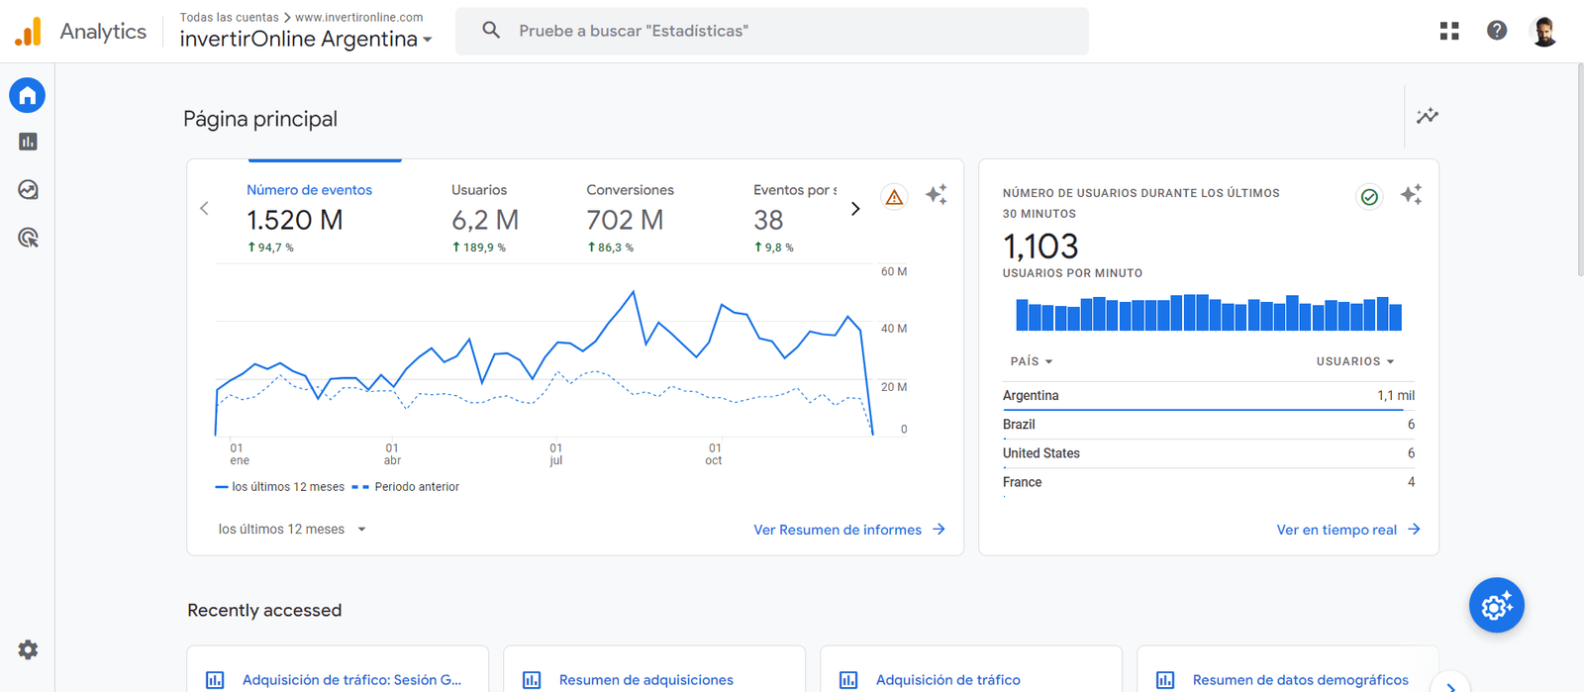Click Todas las cuentas breadcrumb
This screenshot has width=1584, height=692.
[x=229, y=17]
